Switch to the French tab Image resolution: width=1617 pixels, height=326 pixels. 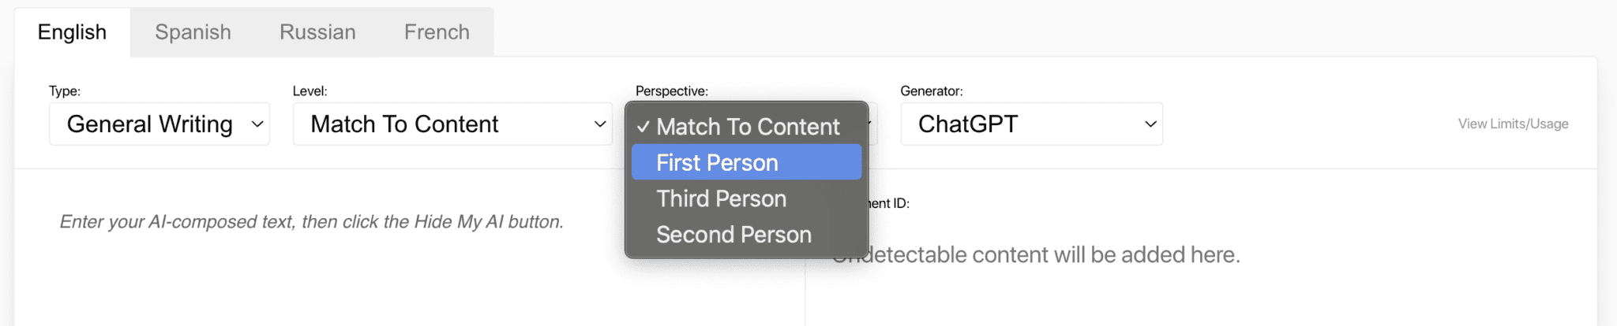coord(437,32)
